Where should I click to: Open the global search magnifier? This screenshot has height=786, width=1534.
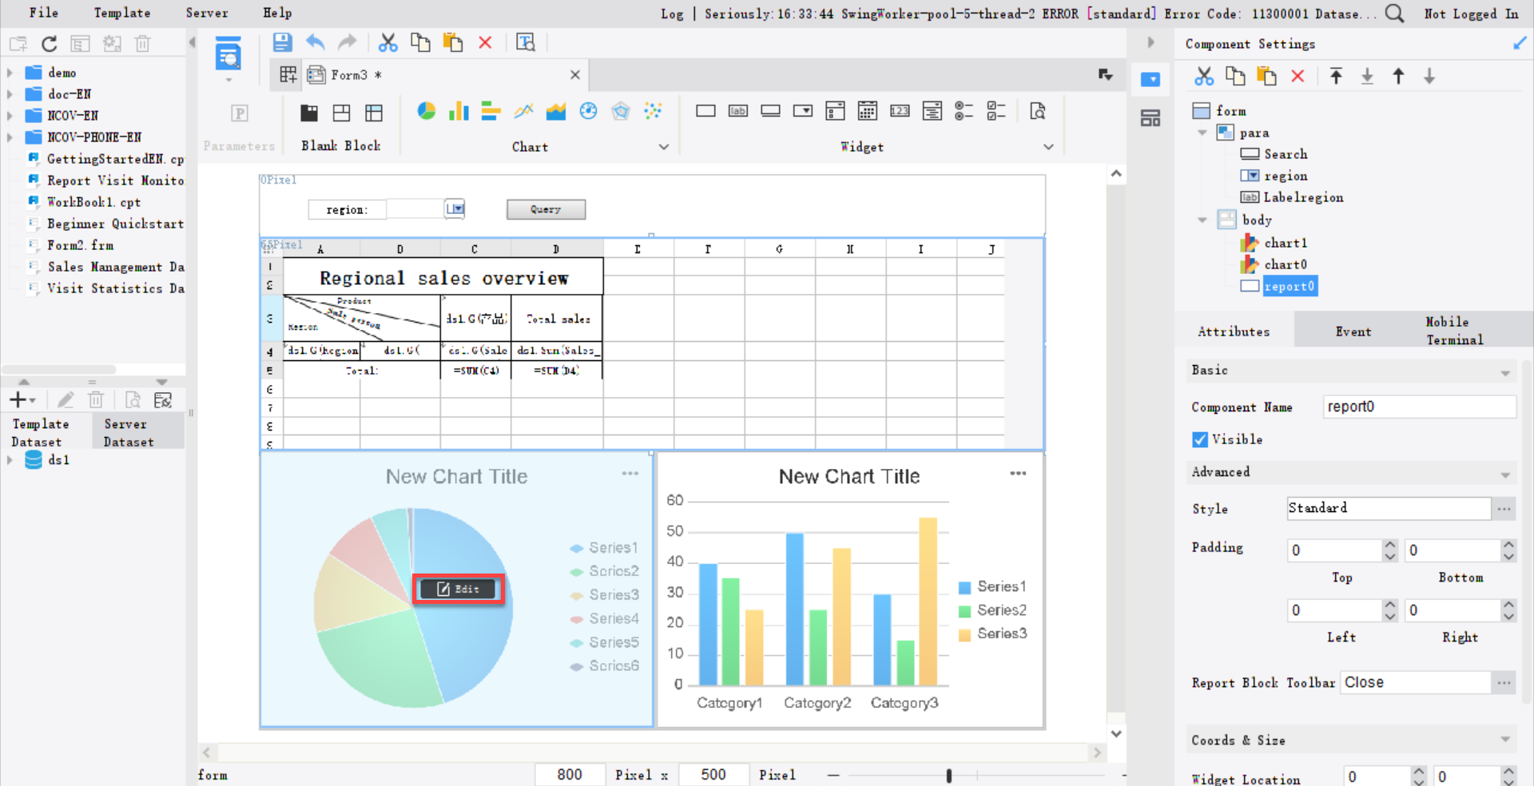pyautogui.click(x=1395, y=14)
